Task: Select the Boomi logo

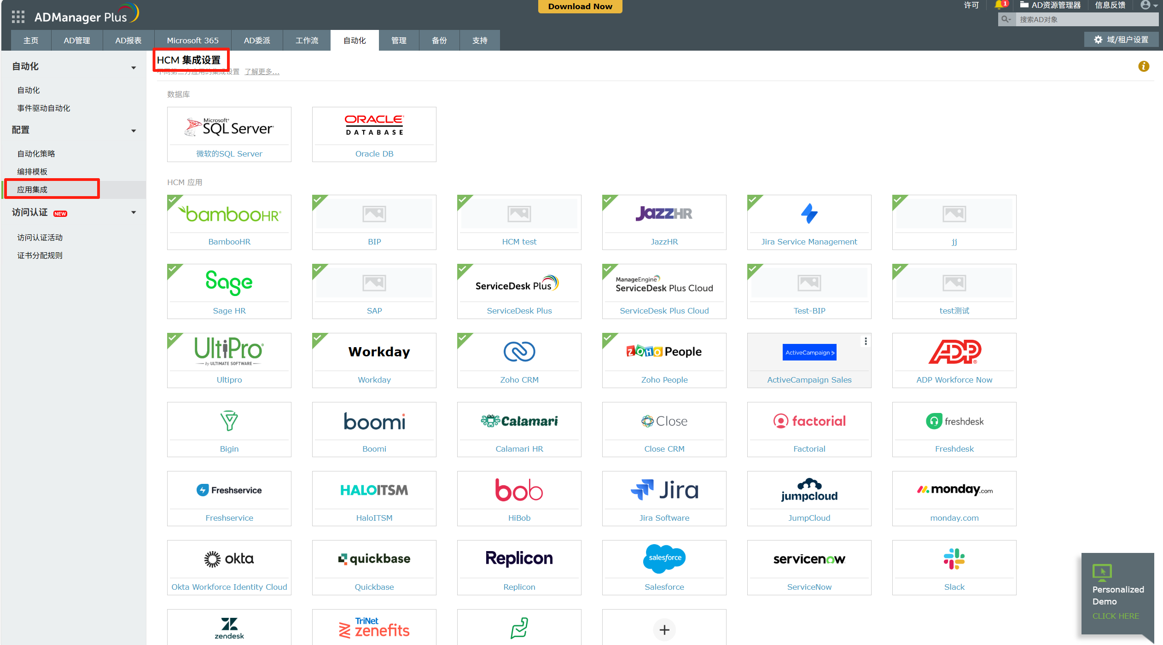Action: (374, 421)
